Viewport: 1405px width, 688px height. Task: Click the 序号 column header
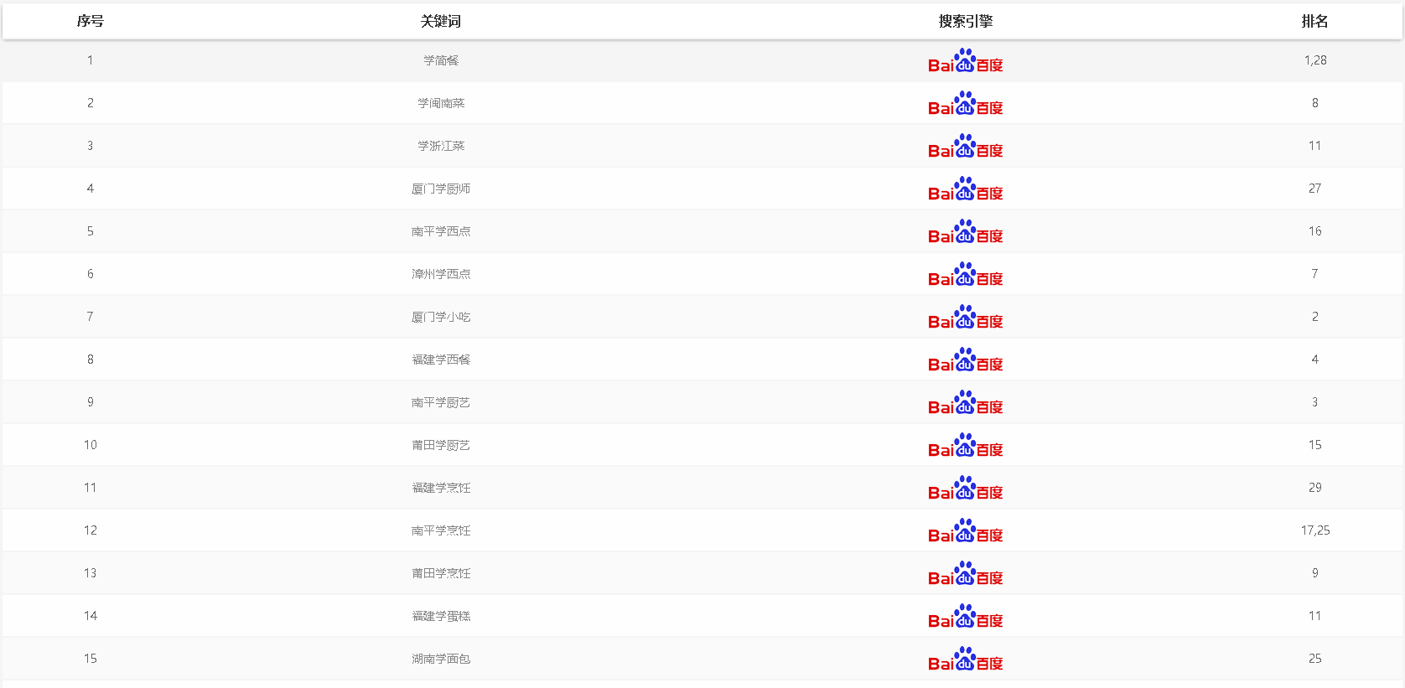tap(91, 21)
